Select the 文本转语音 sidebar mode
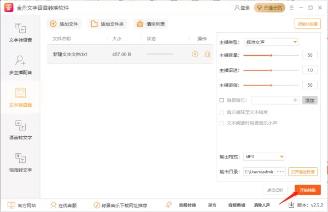The image size is (328, 212). point(21,98)
